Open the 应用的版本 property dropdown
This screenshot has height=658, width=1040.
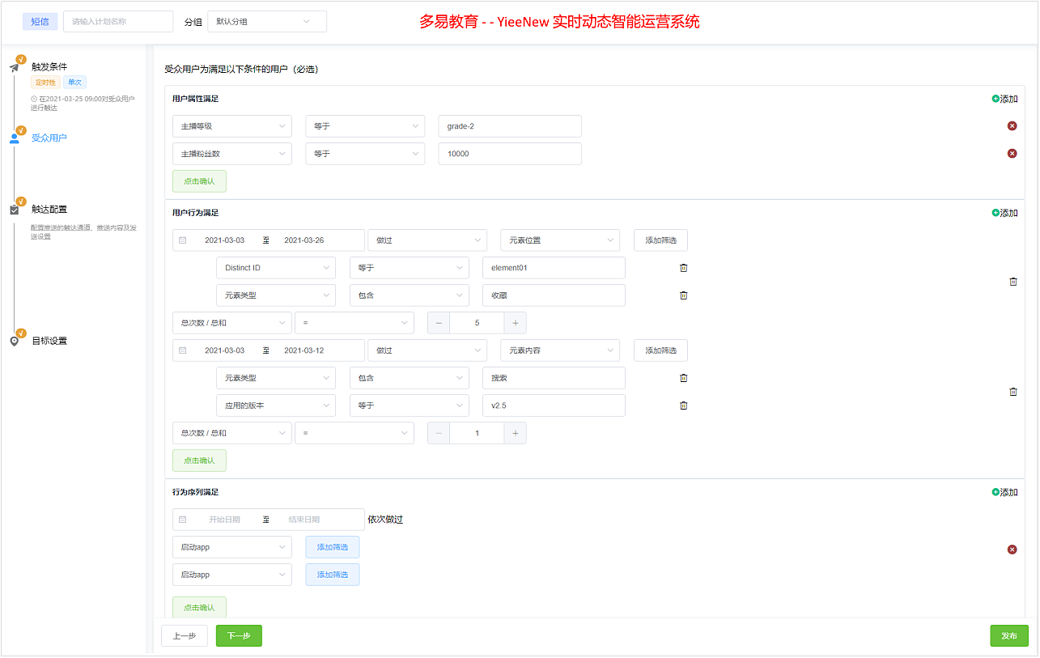[x=276, y=405]
